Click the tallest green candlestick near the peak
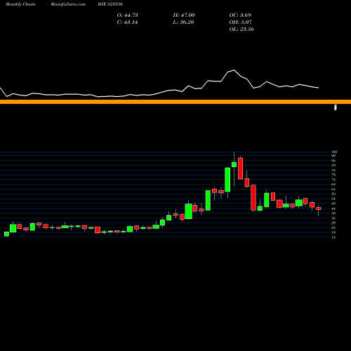Screen dimensions: 351x351 click(227, 180)
